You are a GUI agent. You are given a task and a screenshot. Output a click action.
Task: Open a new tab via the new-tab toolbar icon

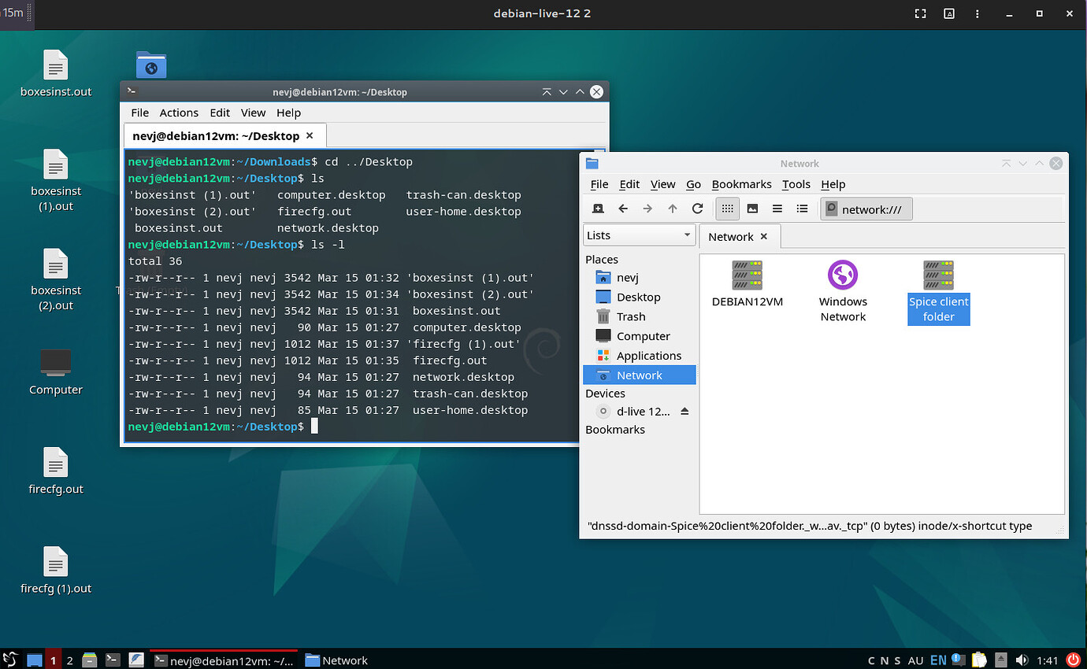[x=598, y=209]
